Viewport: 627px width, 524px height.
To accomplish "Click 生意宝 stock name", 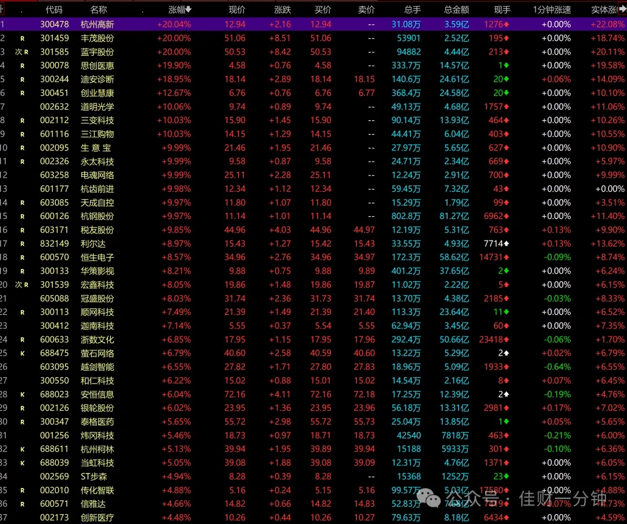I will point(96,148).
